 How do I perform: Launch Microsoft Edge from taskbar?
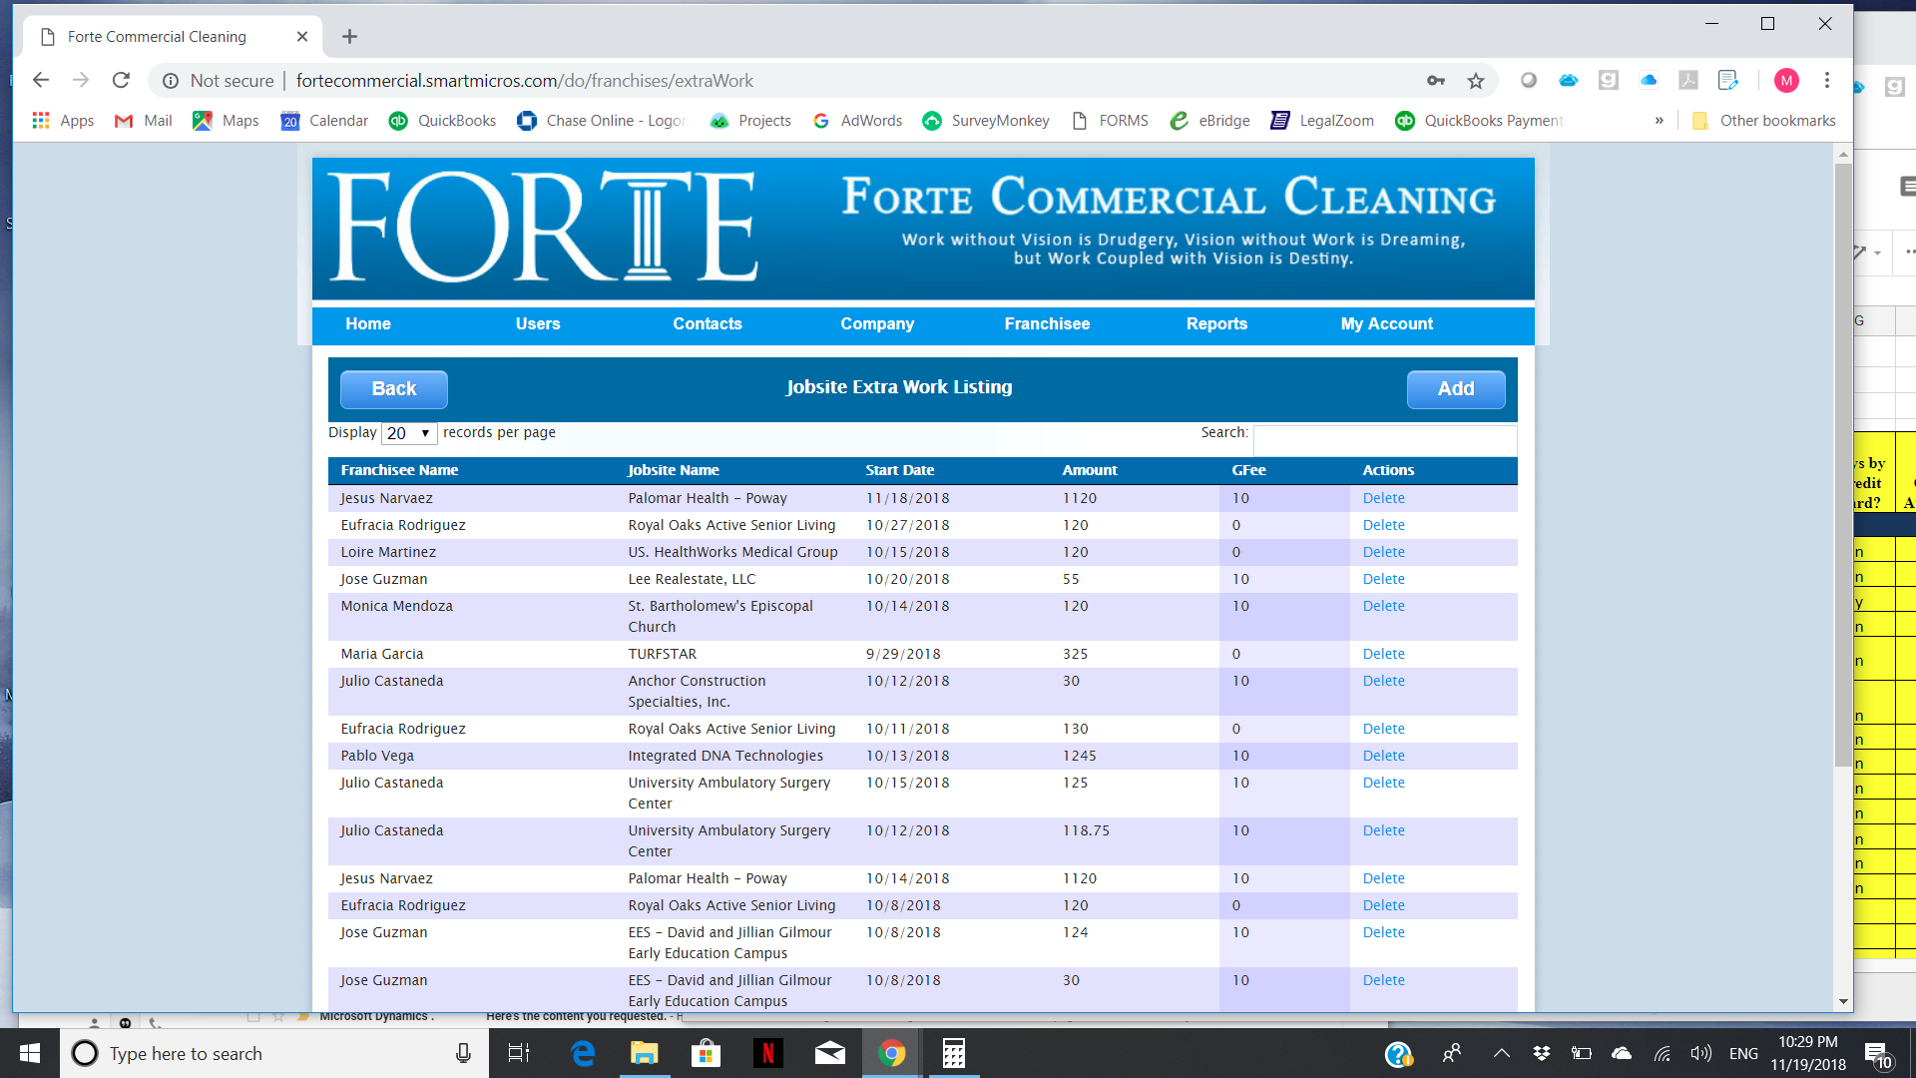click(583, 1053)
